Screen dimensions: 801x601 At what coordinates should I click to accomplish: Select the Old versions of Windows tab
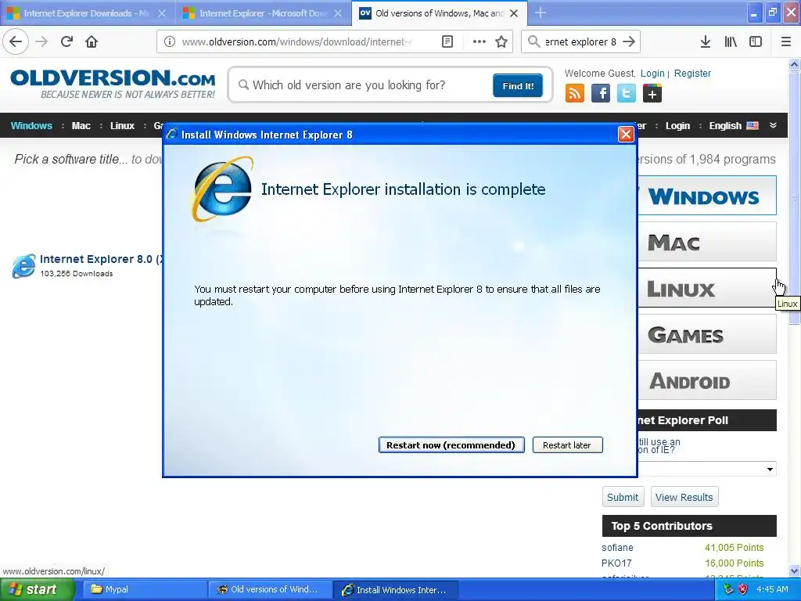point(440,13)
